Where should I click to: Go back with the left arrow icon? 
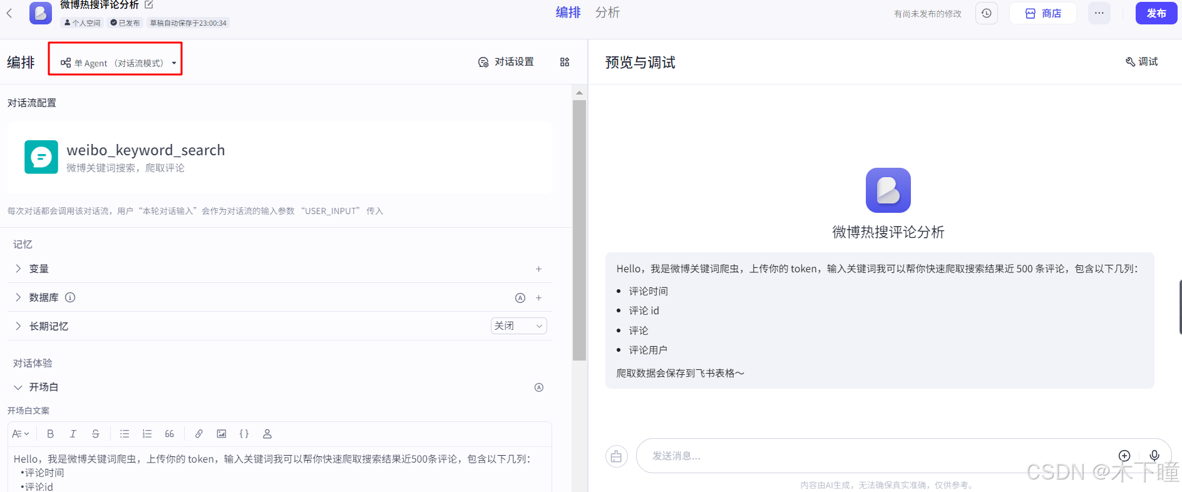(x=9, y=13)
